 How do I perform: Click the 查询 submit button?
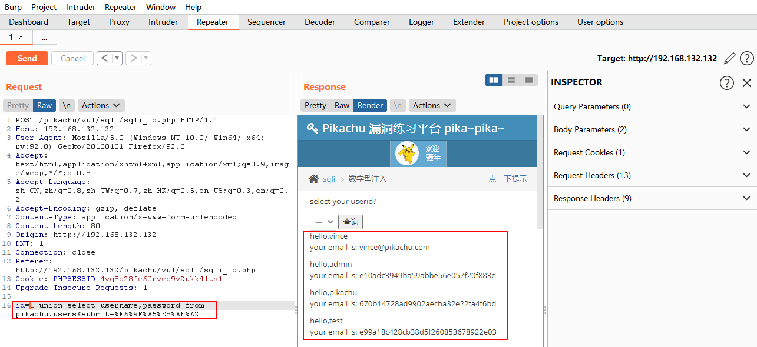coord(351,222)
